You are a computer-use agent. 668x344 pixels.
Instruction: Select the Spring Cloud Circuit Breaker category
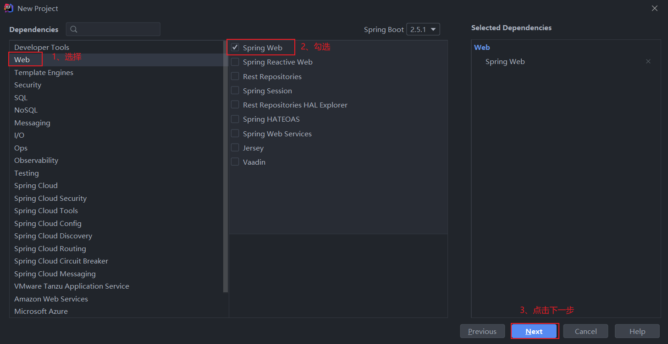click(116, 261)
